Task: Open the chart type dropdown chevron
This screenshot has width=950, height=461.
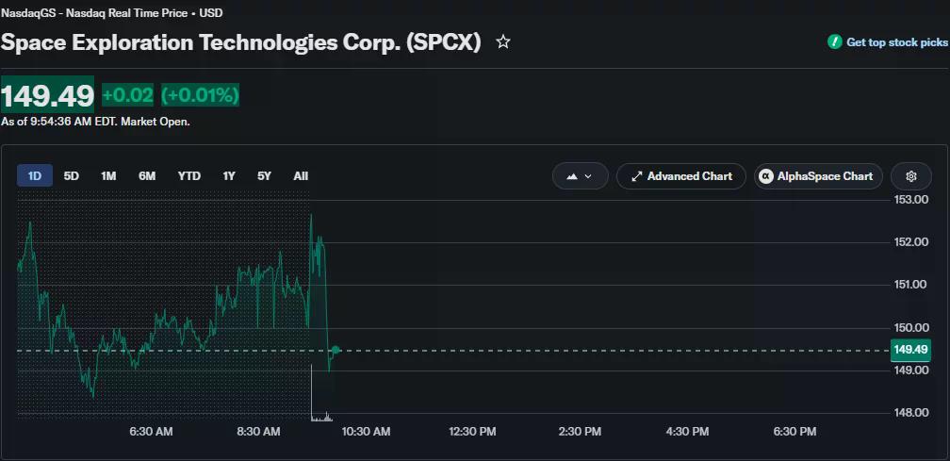Action: (588, 176)
